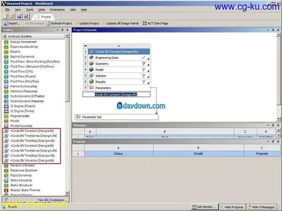The height and width of the screenshot is (211, 282).
Task: Pin the Project Schematic panel
Action: click(273, 30)
